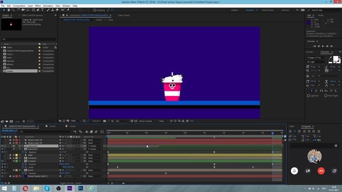Enable the Snapping checkbox
342x192 pixels.
point(95,10)
